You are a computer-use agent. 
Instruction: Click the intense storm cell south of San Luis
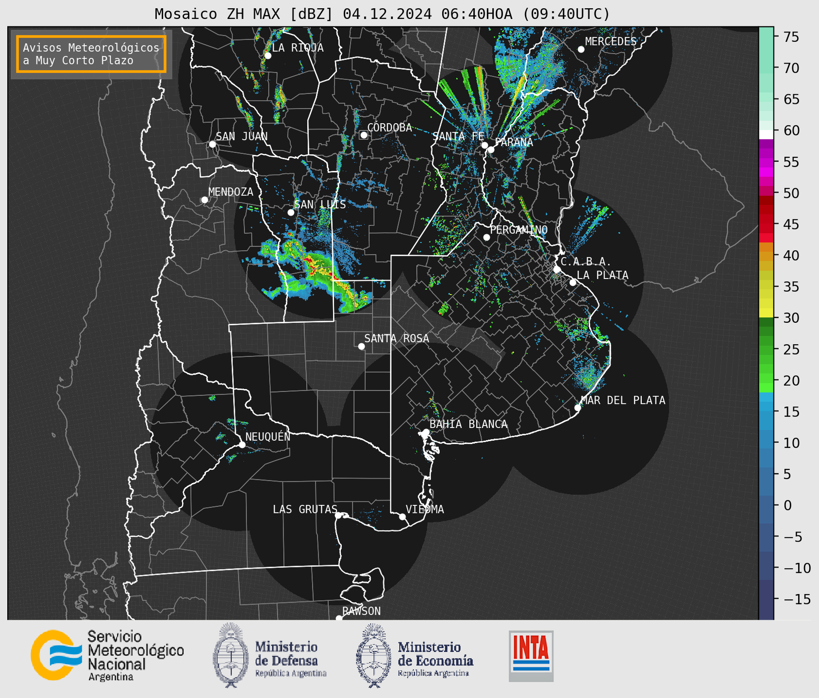click(x=318, y=266)
